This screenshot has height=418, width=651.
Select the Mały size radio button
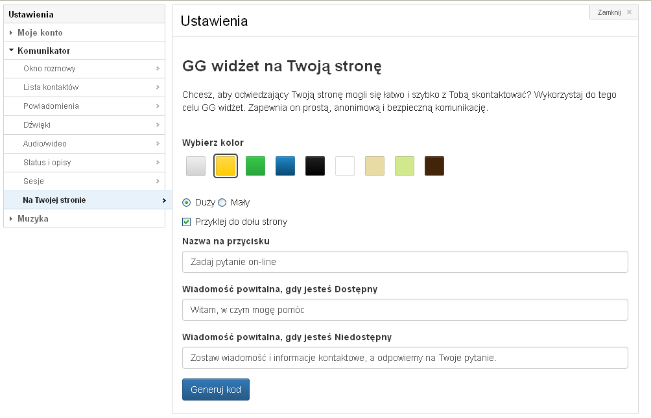[222, 203]
